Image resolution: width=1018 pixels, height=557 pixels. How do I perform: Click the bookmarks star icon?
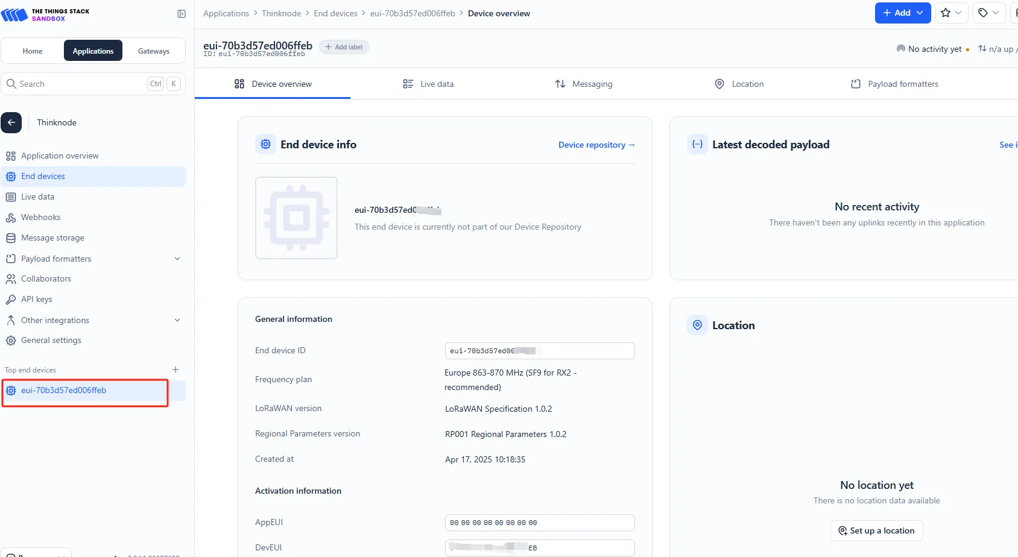[946, 13]
